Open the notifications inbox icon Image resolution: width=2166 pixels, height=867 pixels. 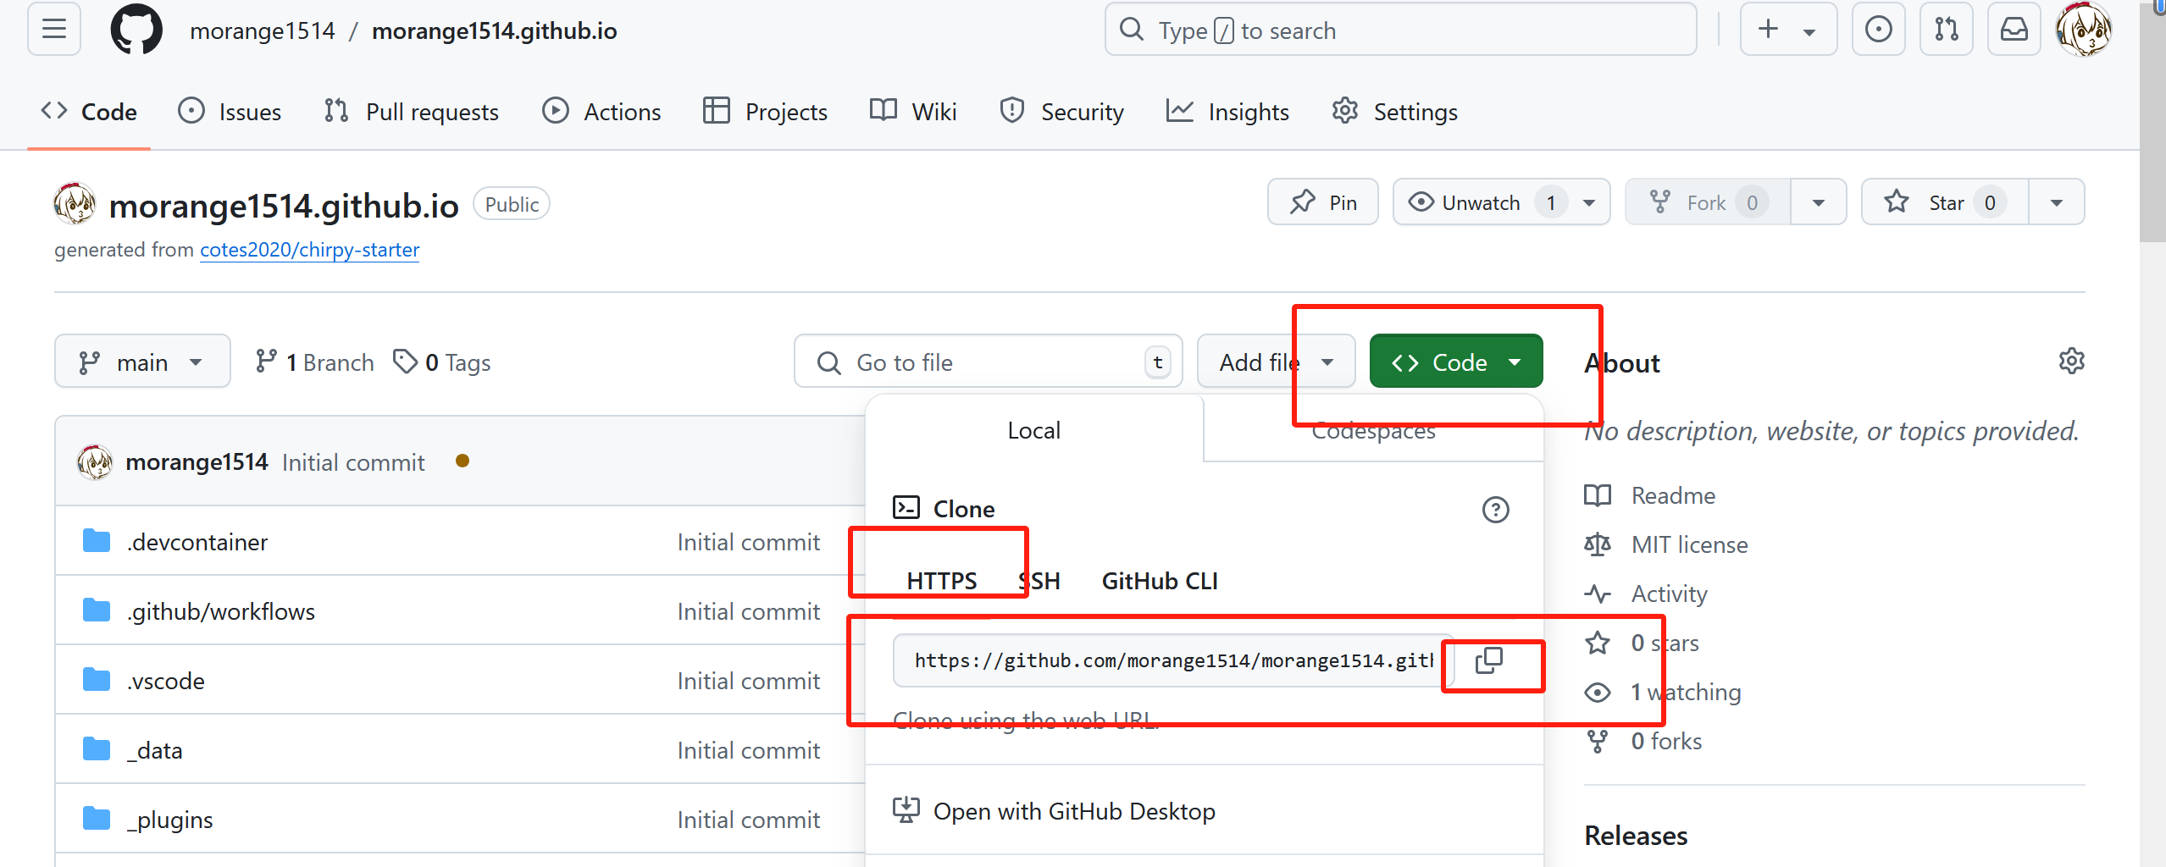(2014, 30)
